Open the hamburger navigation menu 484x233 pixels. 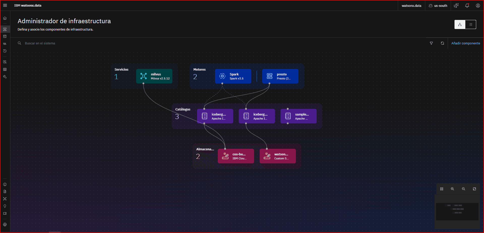[5, 5]
